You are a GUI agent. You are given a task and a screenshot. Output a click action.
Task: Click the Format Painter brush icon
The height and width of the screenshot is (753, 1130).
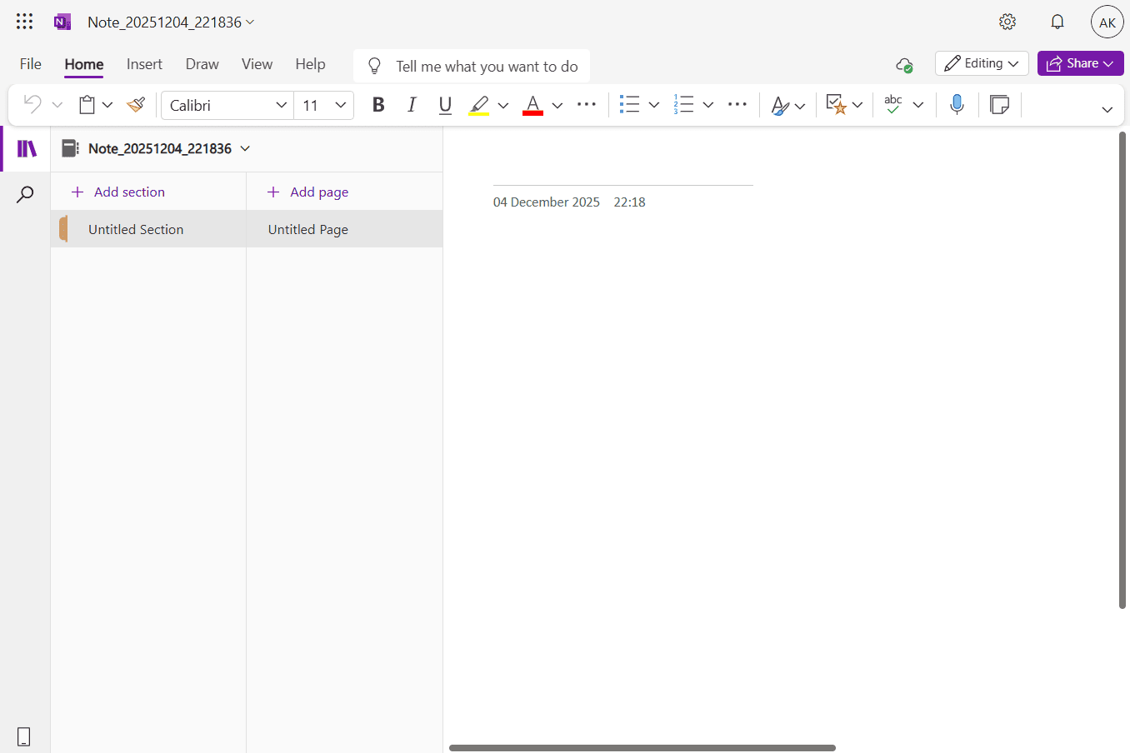(x=136, y=105)
